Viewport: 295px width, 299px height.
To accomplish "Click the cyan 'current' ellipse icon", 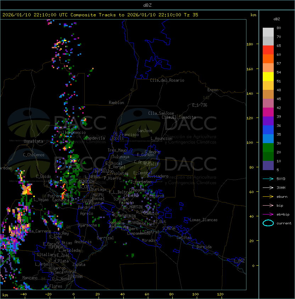I will coord(268,223).
